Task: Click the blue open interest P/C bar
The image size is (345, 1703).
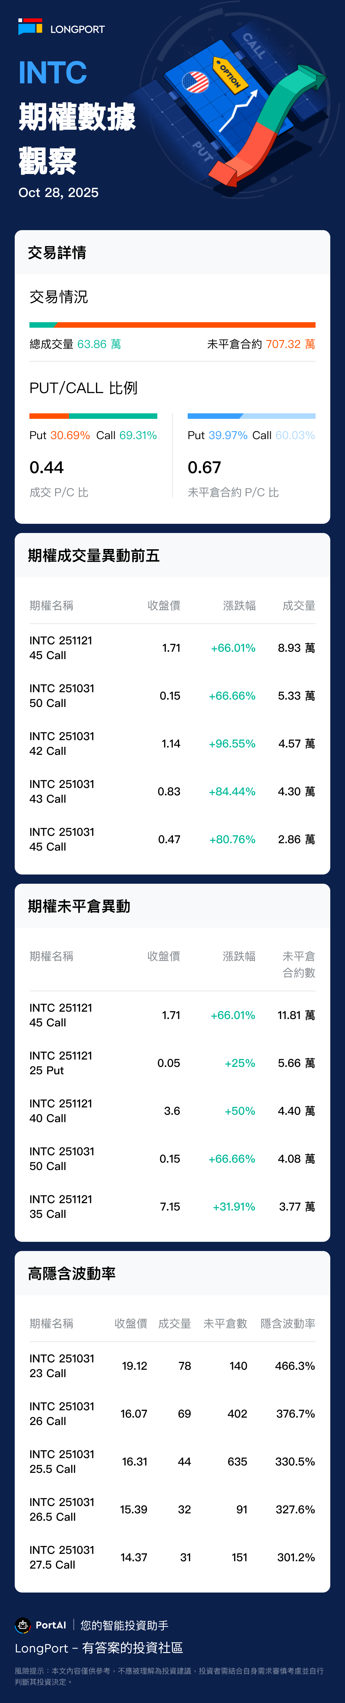Action: coord(251,416)
